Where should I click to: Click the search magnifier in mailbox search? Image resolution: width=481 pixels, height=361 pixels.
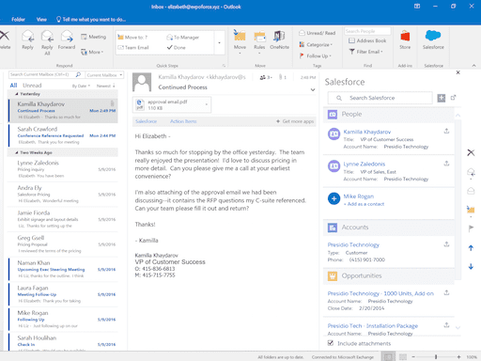(78, 74)
